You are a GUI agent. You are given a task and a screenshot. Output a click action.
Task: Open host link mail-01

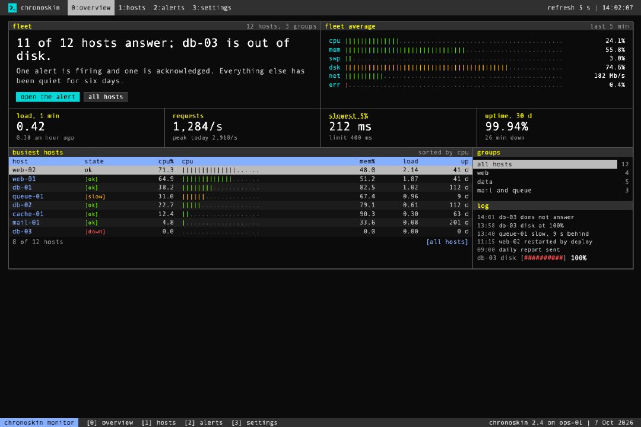point(26,223)
